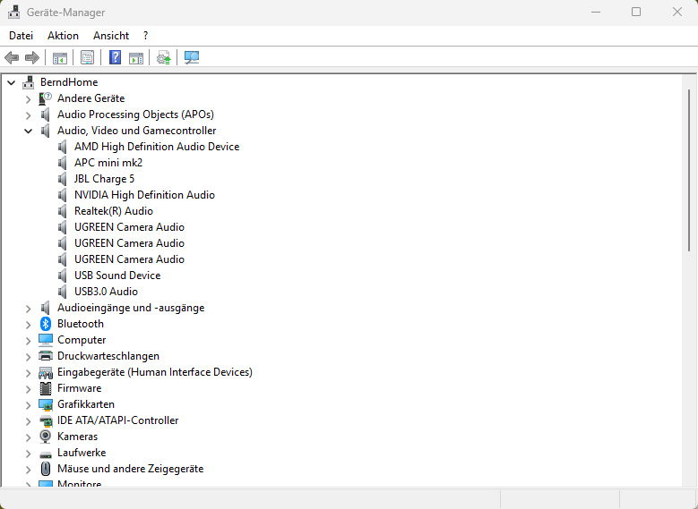Click the update driver toolbar icon
This screenshot has height=509, width=698.
click(x=163, y=58)
